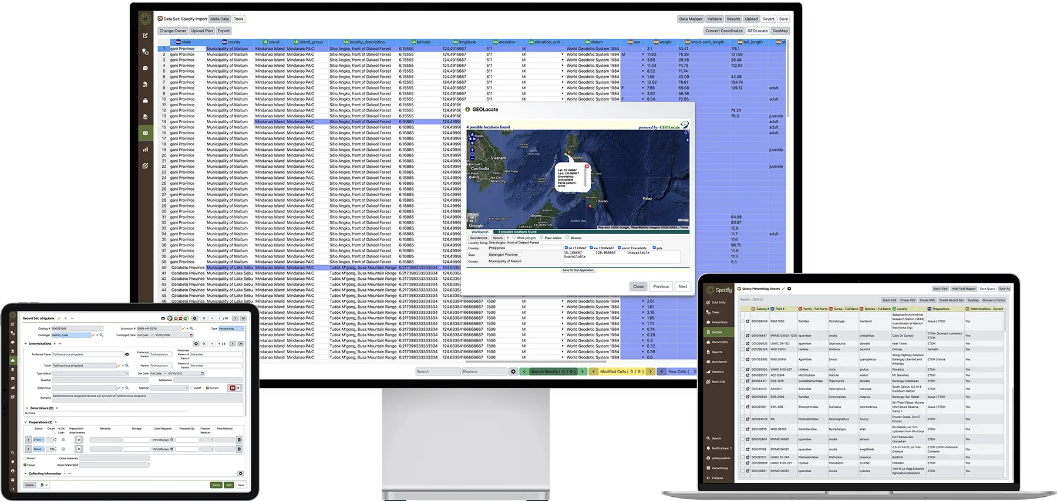
Task: Click Collapse arrow in laptop sidebar
Action: 708,478
